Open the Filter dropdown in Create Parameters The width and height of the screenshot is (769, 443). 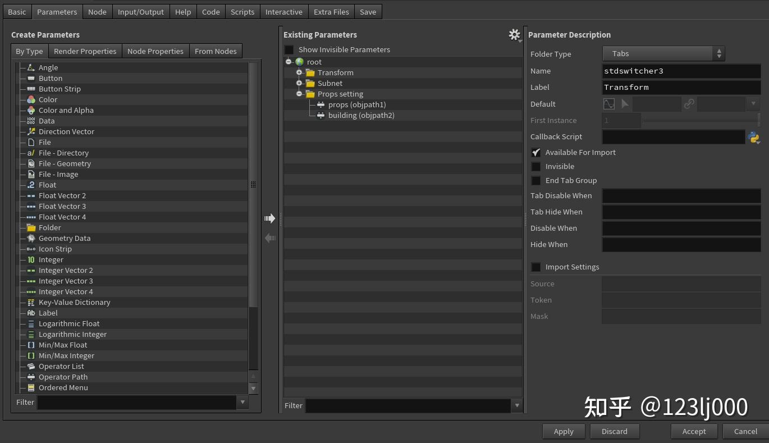click(242, 402)
